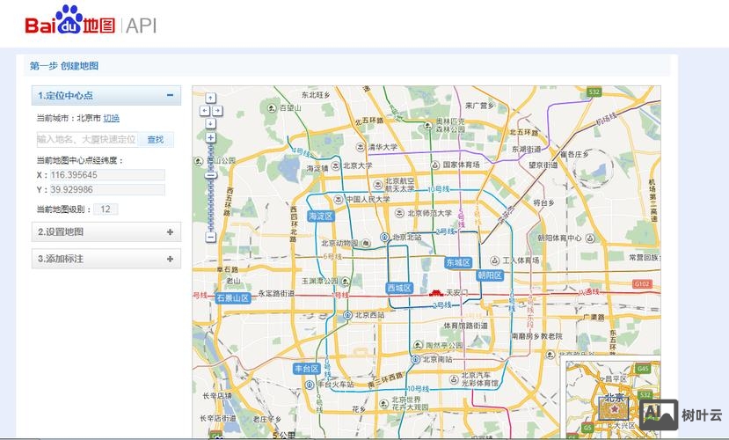729x440 pixels.
Task: Click the 当前城市:北京市 text
Action: pos(69,118)
